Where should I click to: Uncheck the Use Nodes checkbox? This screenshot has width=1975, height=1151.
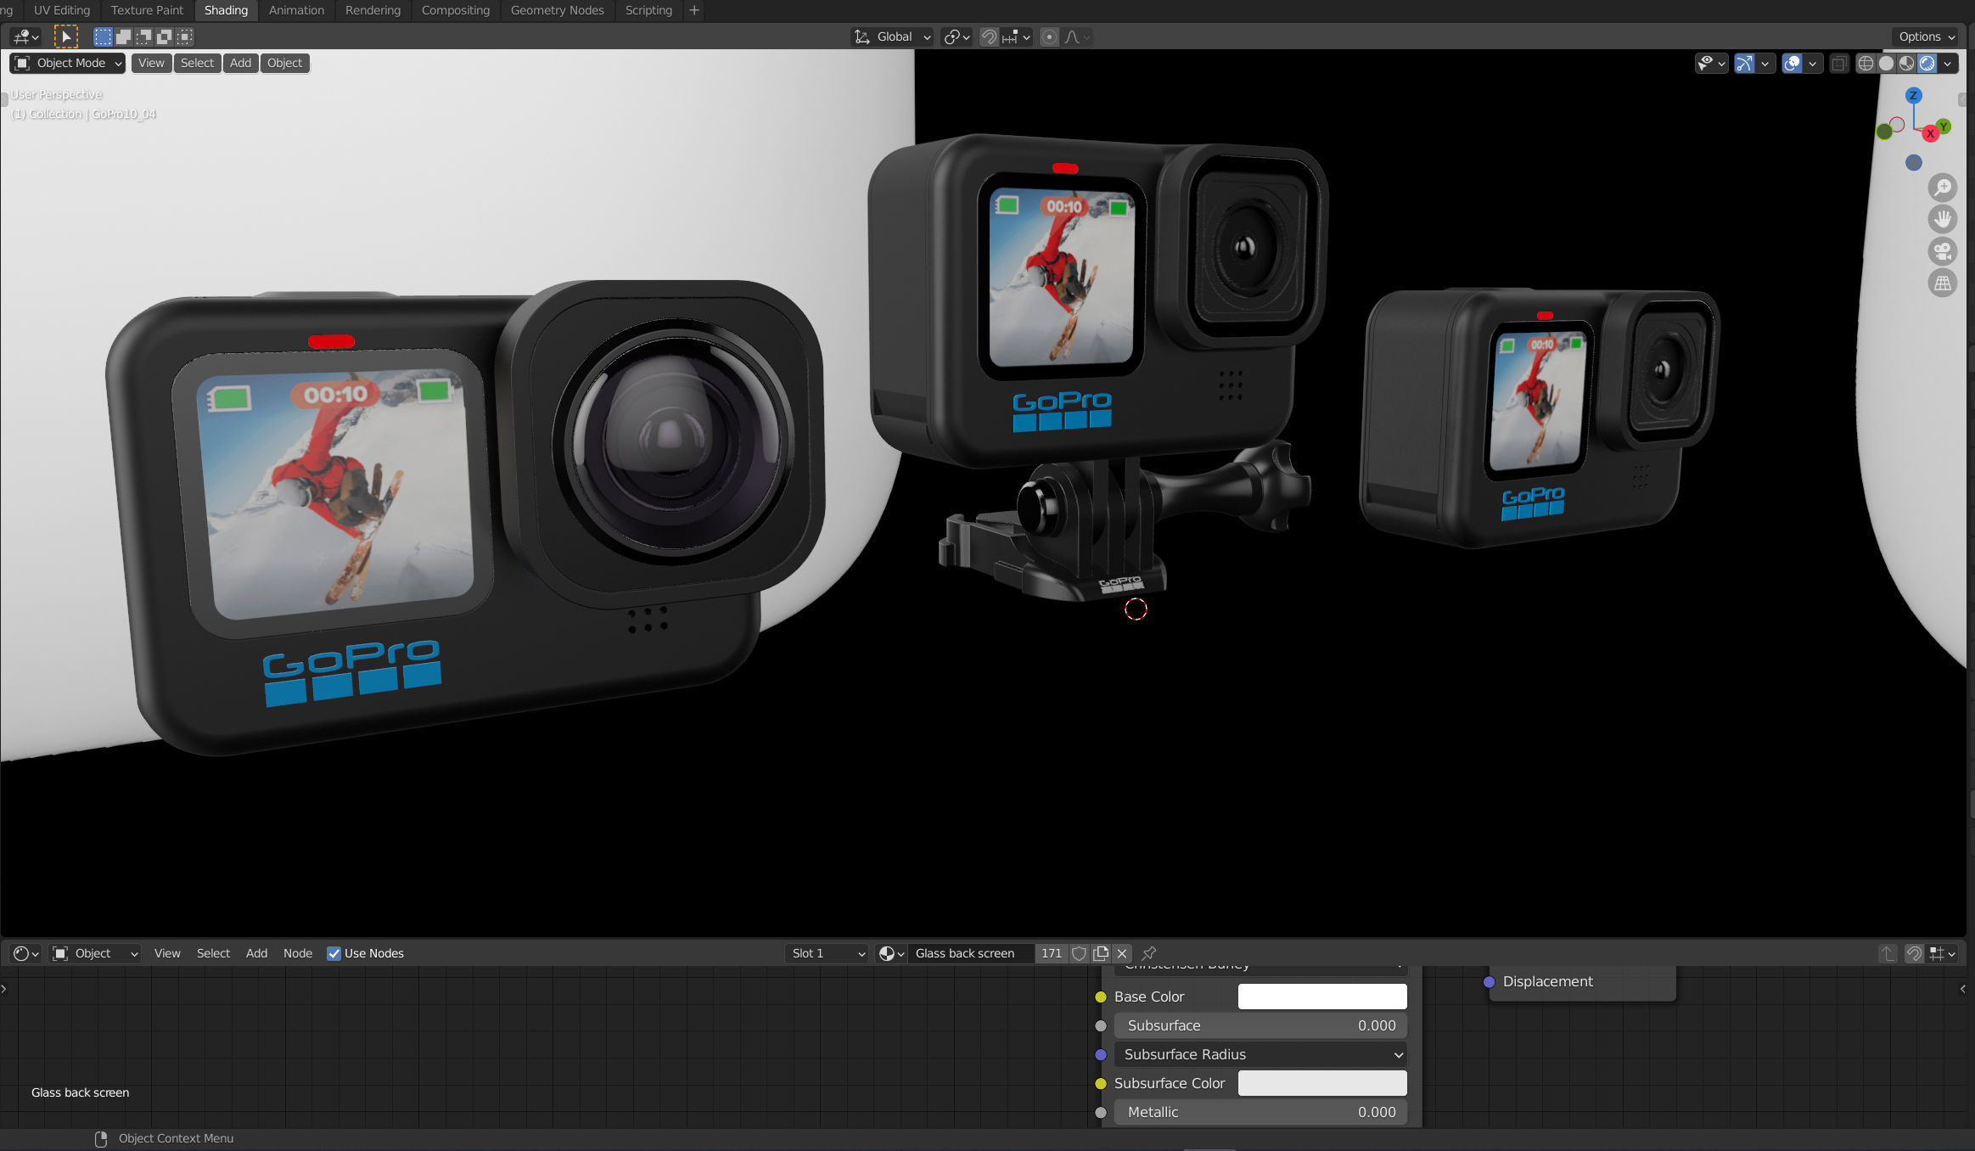[334, 953]
